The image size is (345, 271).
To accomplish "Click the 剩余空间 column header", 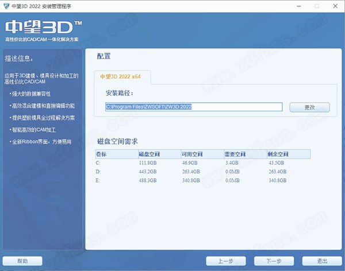I will pos(289,154).
